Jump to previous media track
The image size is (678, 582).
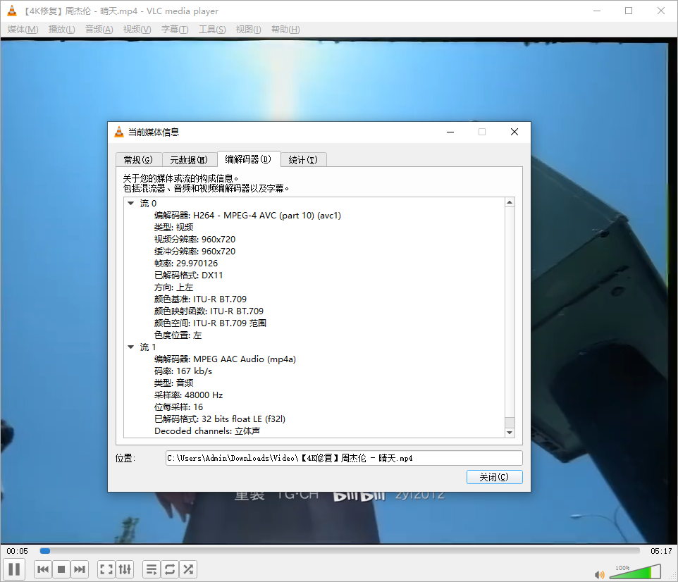click(43, 569)
